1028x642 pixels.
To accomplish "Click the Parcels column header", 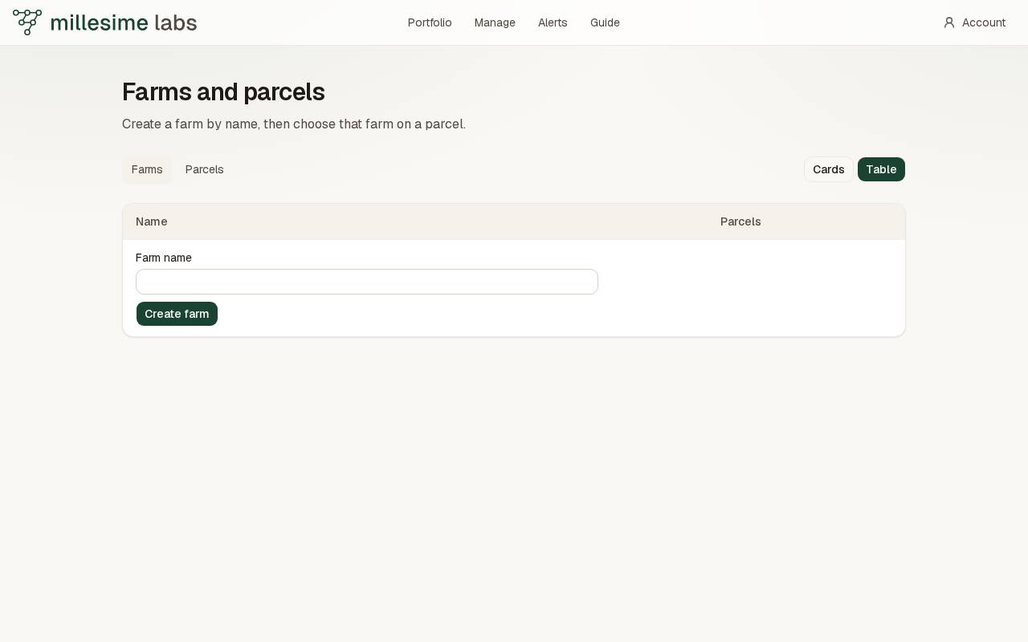I will pos(740,221).
